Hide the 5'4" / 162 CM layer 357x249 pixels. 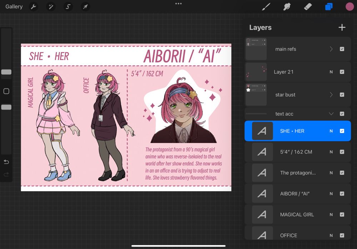tap(342, 152)
